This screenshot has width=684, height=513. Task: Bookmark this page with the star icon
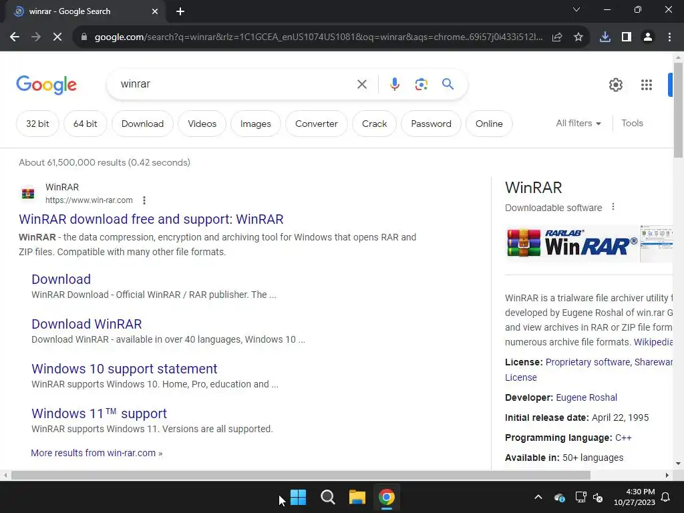578,37
